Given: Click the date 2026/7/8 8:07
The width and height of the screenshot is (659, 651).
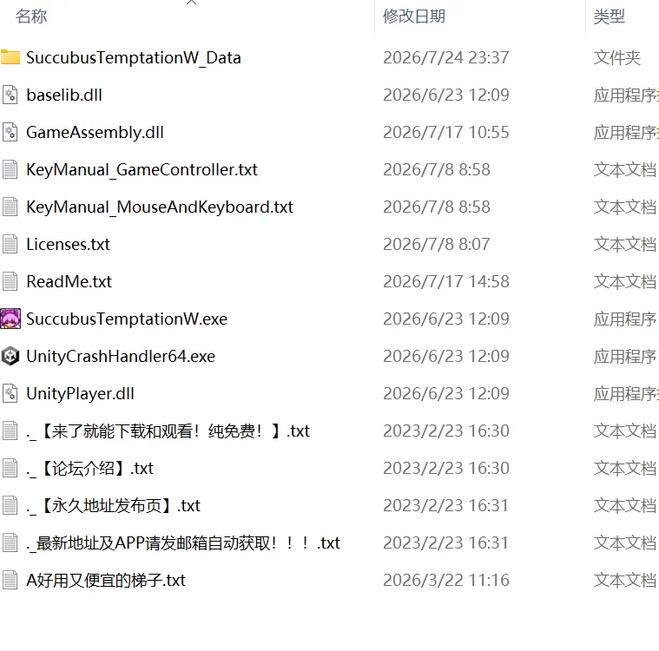Looking at the screenshot, I should (x=437, y=244).
